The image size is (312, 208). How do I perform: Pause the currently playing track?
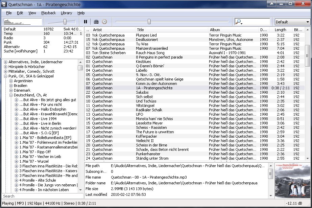tap(85, 21)
